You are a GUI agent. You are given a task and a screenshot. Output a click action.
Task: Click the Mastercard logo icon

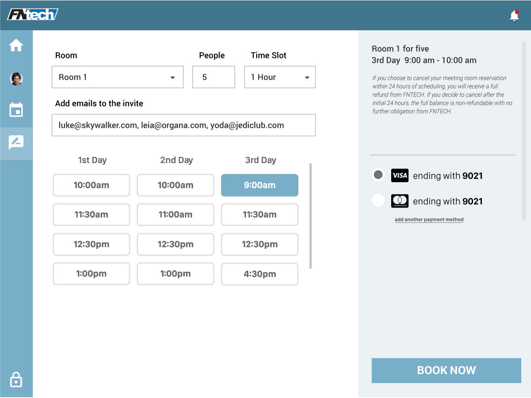[400, 201]
